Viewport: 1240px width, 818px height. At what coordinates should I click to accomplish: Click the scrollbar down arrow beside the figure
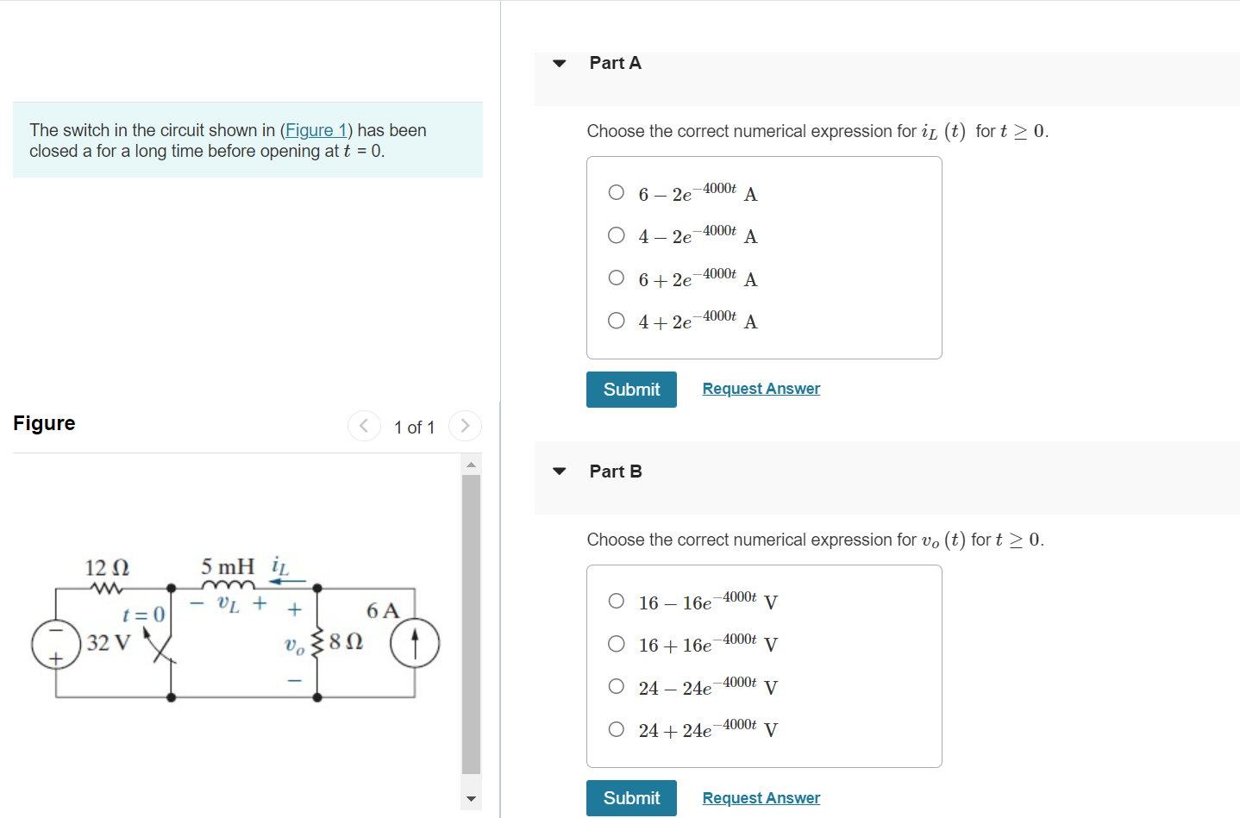point(471,799)
